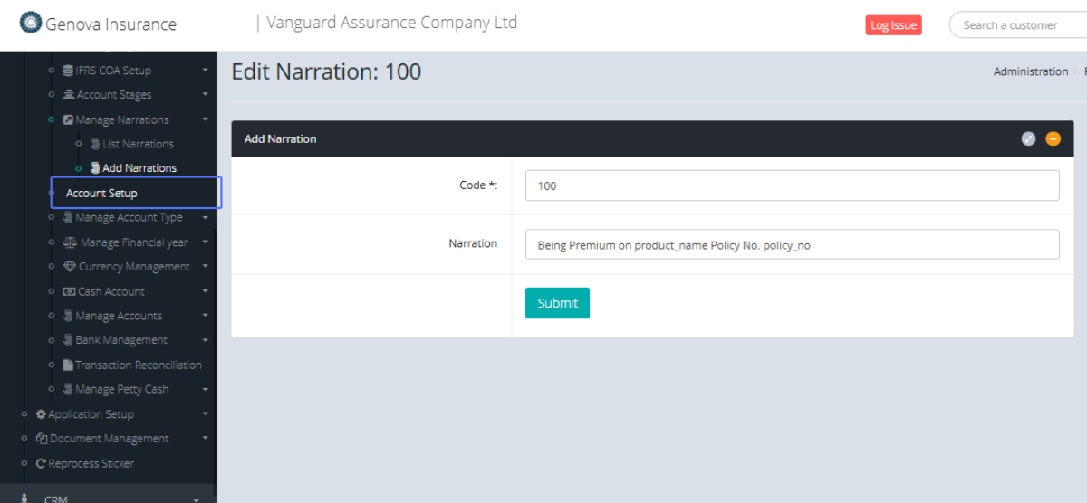
Task: Click the Administration breadcrumb link
Action: (1030, 71)
